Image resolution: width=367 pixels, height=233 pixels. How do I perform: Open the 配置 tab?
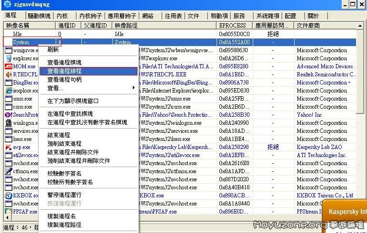(290, 16)
